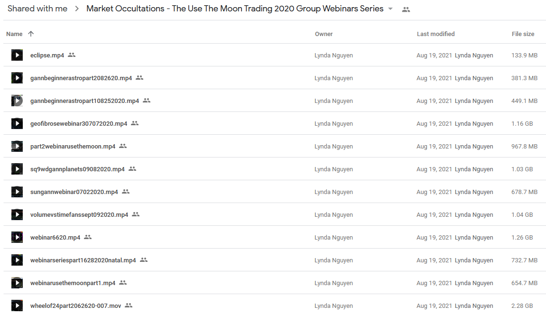Click video icon for wheelof24part2062620-007.mov
Image resolution: width=546 pixels, height=315 pixels.
click(x=17, y=306)
